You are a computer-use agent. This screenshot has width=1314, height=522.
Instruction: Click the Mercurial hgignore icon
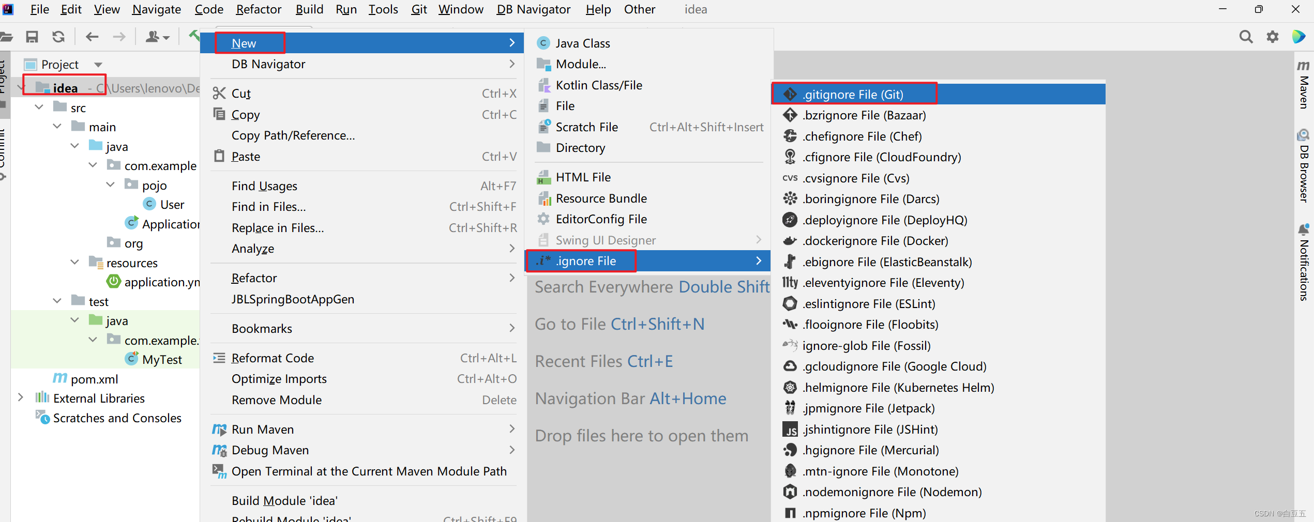tap(790, 450)
